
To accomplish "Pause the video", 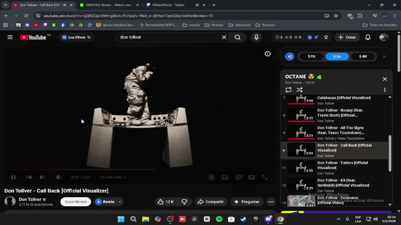I will (13, 177).
